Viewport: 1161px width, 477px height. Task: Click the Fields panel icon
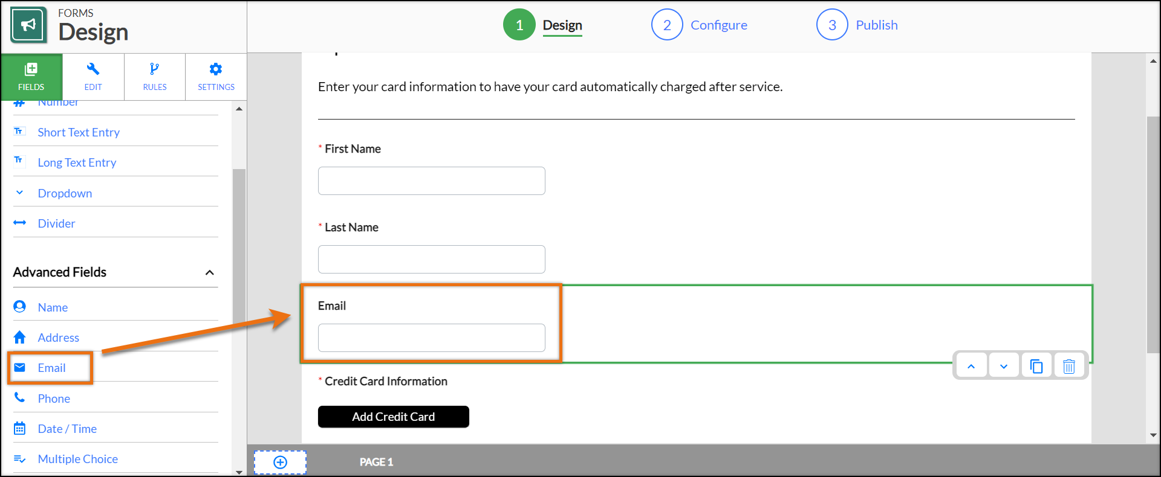pyautogui.click(x=31, y=77)
